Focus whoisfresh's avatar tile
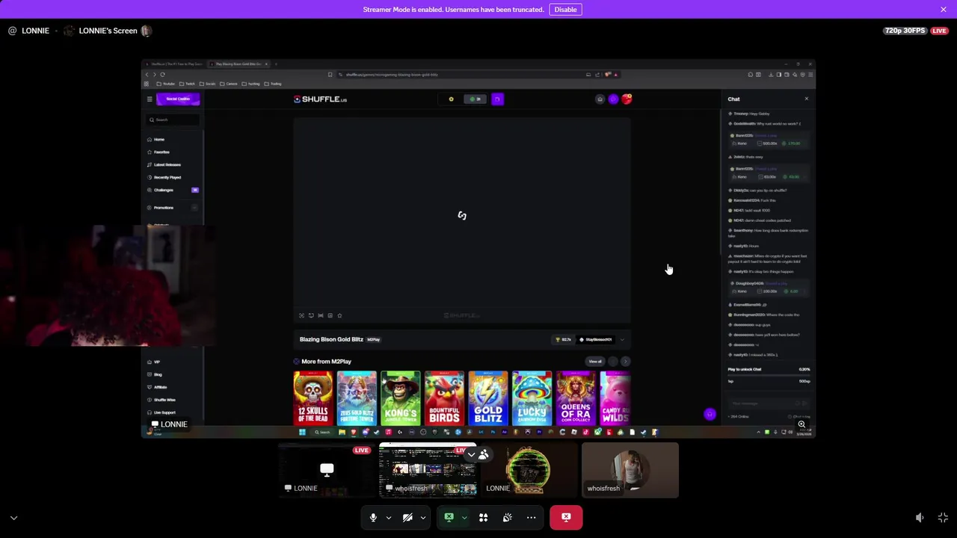Viewport: 957px width, 538px height. pyautogui.click(x=630, y=470)
